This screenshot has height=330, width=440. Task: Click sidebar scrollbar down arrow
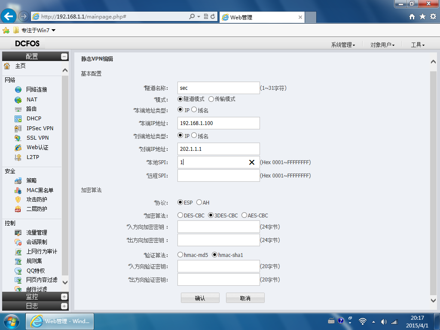65,282
